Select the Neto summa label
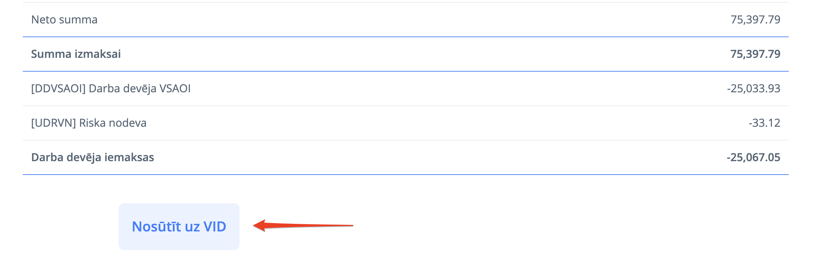This screenshot has height=270, width=824. [64, 20]
